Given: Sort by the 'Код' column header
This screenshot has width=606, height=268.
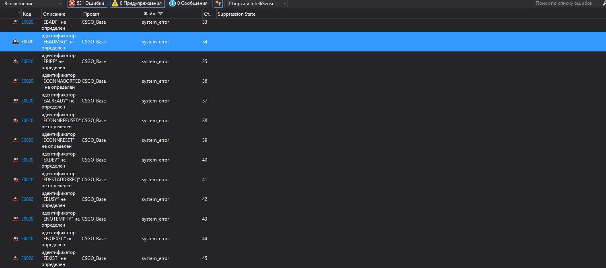Looking at the screenshot, I should 27,14.
